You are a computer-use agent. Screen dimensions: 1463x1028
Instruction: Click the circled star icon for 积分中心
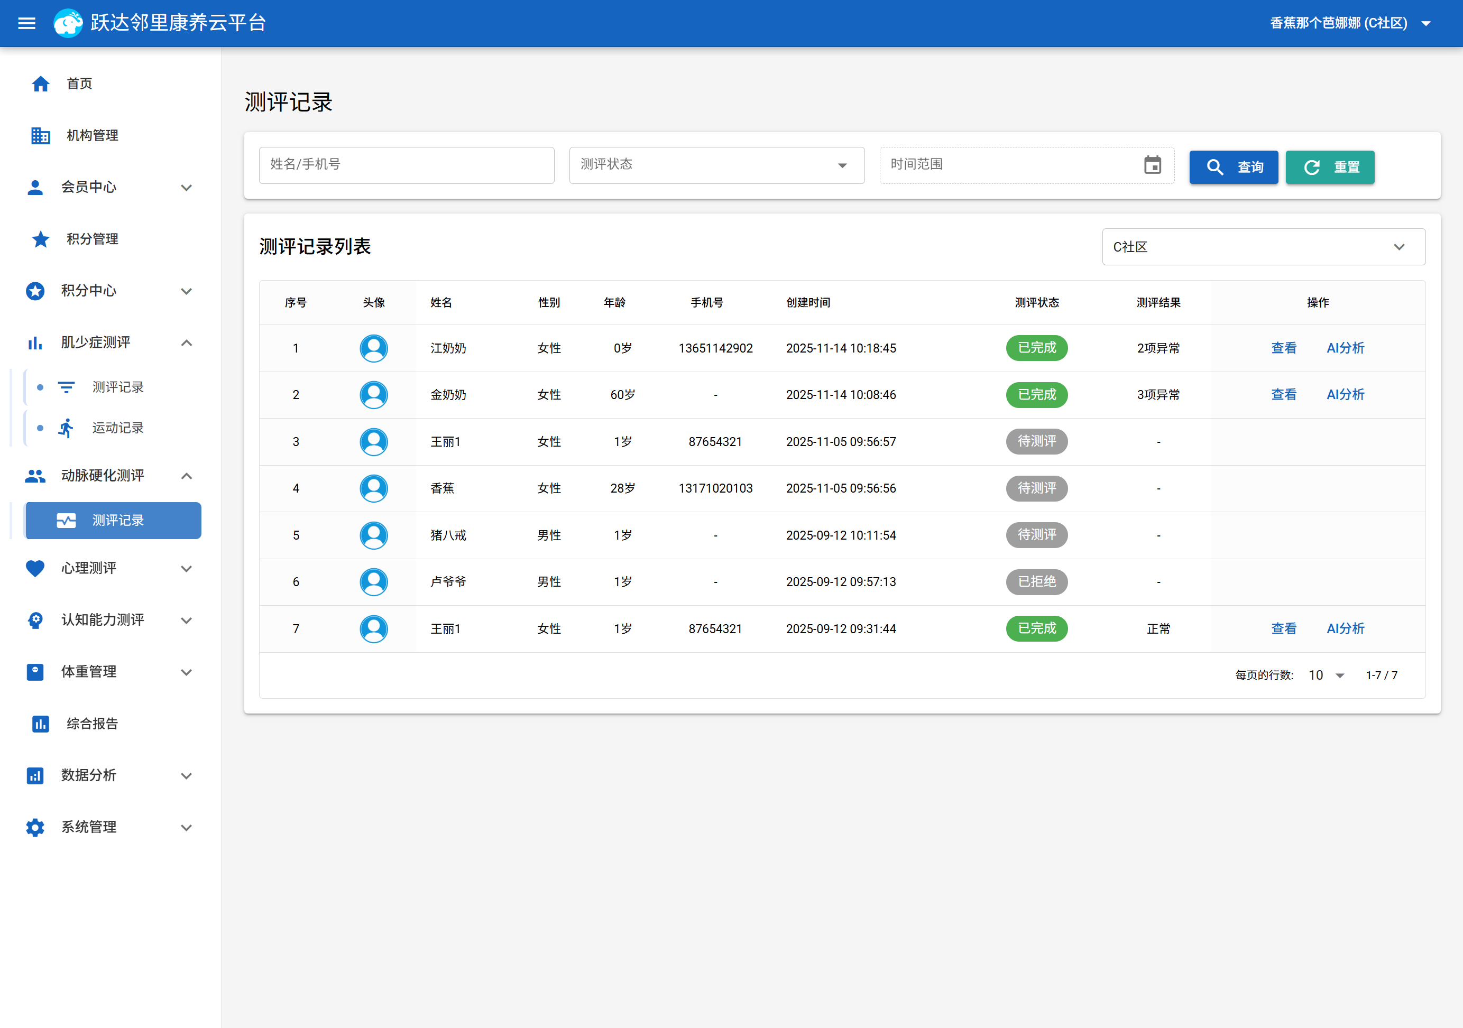coord(35,291)
